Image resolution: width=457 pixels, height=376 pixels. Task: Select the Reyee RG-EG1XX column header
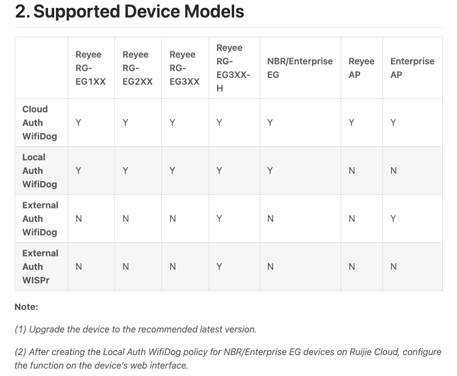(x=91, y=68)
